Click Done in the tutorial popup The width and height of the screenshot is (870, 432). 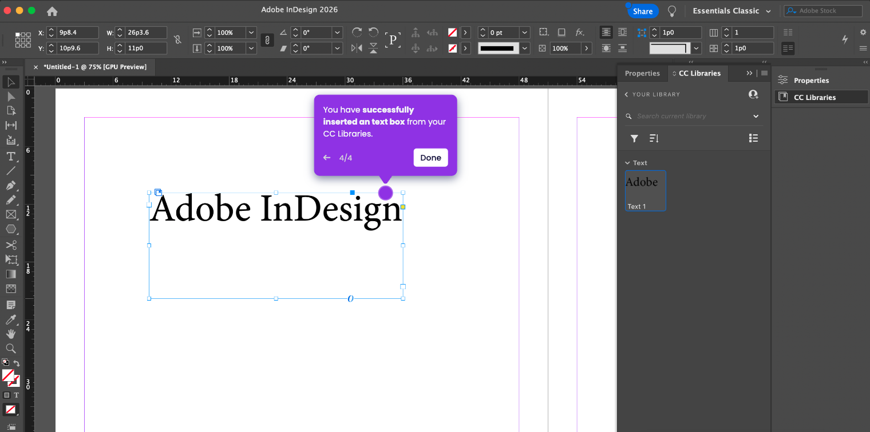click(x=430, y=158)
